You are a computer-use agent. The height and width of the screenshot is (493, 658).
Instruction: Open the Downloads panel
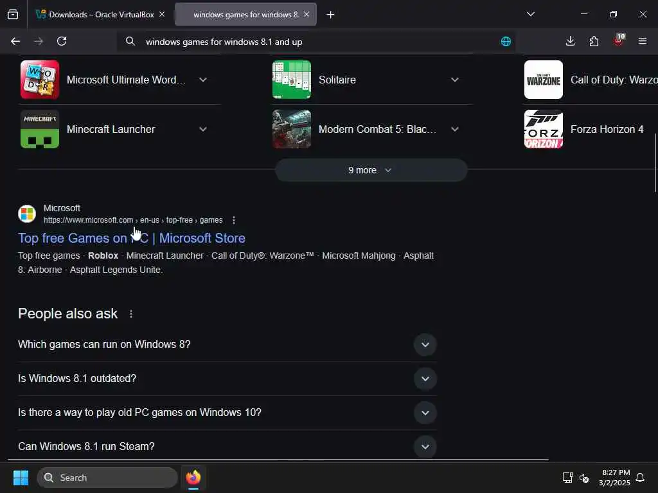[x=570, y=41]
